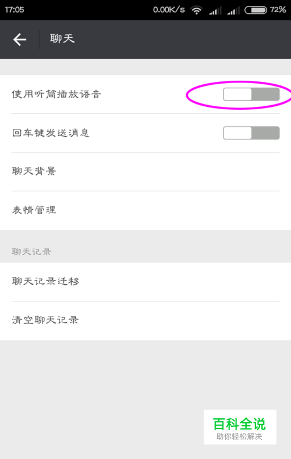Tap the battery indicator icon
This screenshot has width=291, height=459.
(255, 10)
